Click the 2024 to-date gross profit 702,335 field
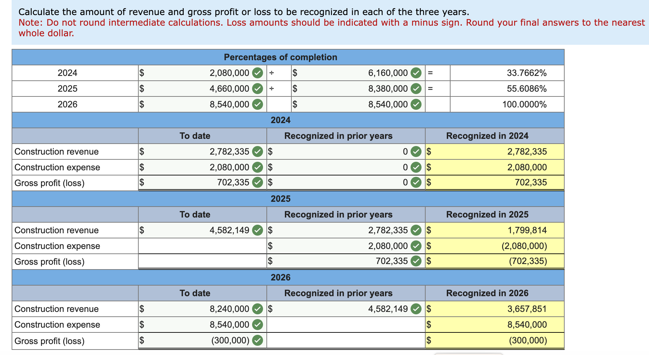The height and width of the screenshot is (355, 649). coord(202,183)
